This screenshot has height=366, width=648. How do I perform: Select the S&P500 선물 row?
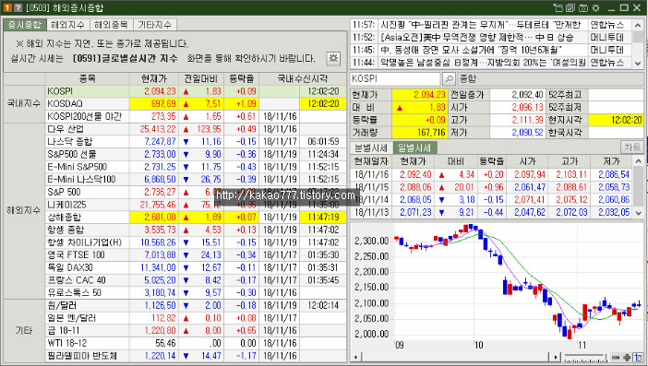[196, 154]
